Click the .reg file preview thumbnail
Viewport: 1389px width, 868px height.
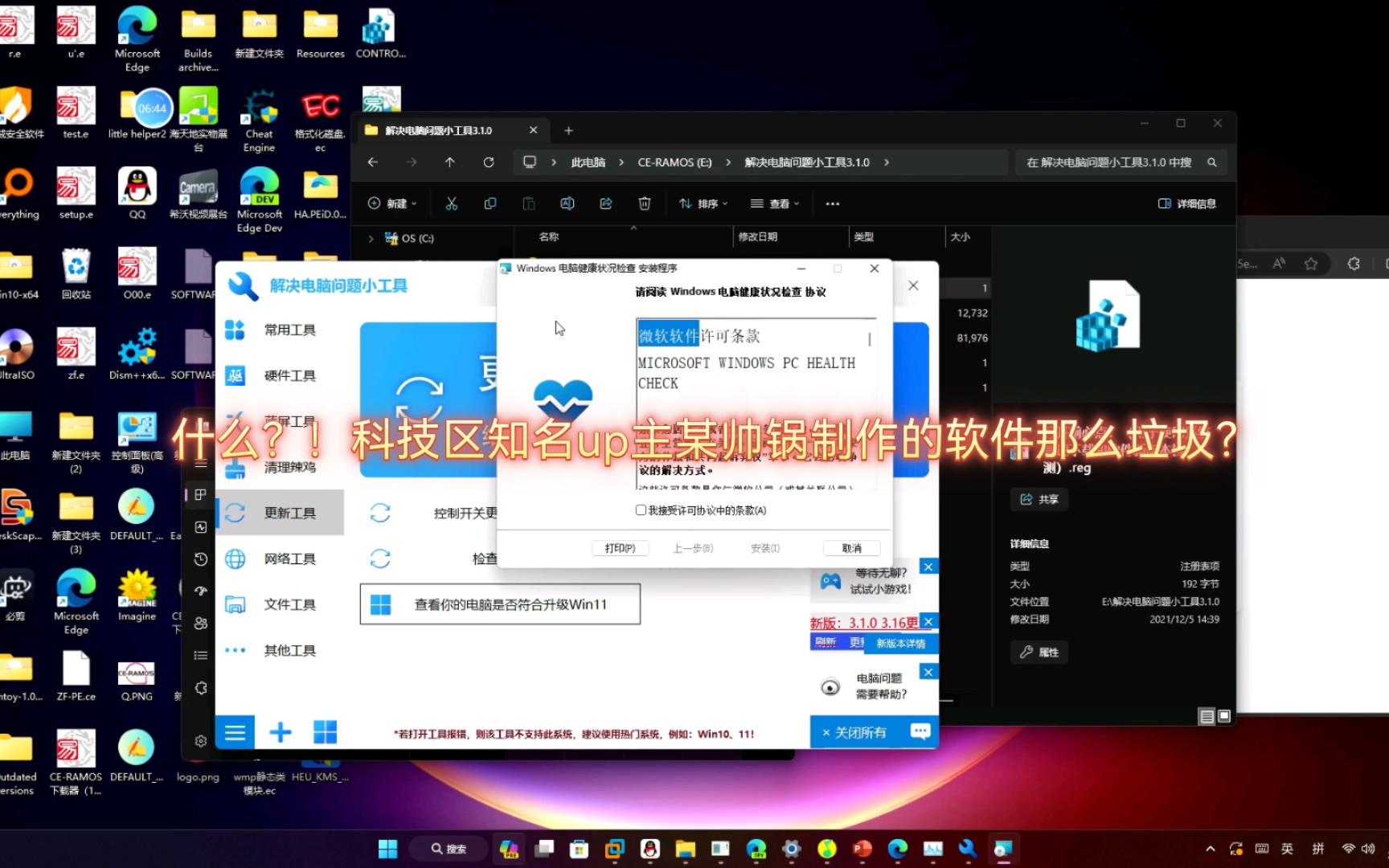click(1108, 314)
